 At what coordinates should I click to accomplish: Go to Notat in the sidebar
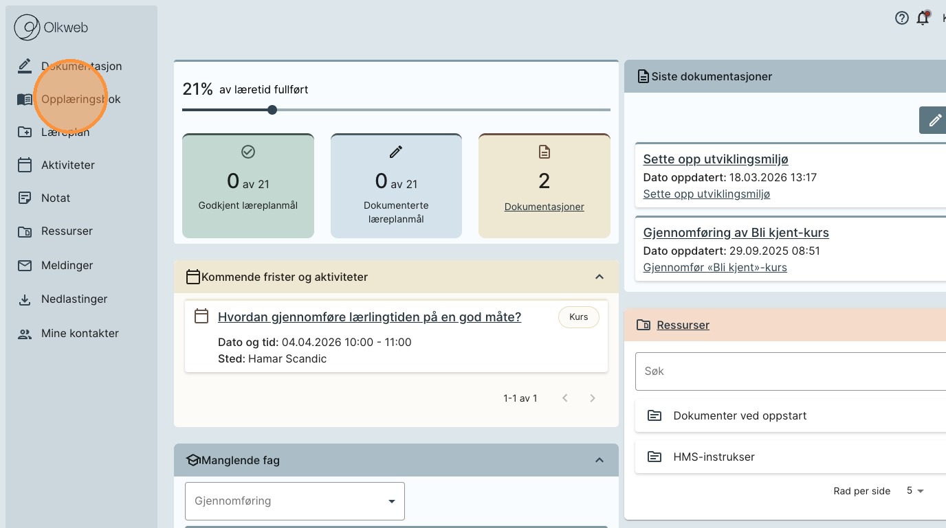point(56,198)
